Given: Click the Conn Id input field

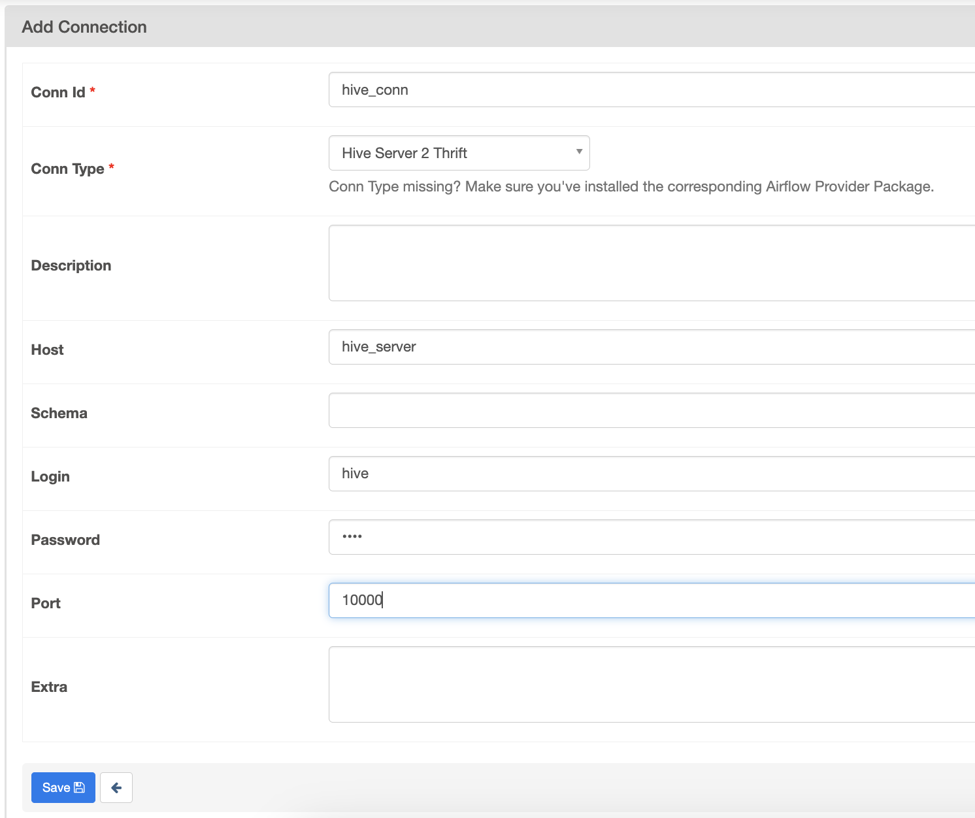Looking at the screenshot, I should (x=652, y=90).
